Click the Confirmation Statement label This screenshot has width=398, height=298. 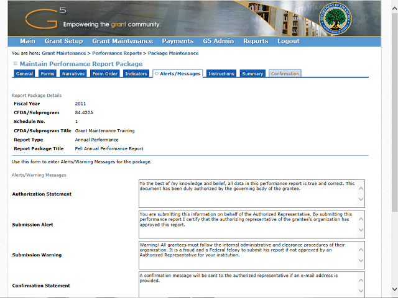(41, 286)
